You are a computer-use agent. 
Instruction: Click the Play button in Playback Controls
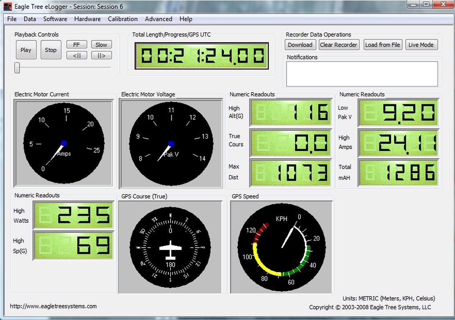(x=26, y=50)
